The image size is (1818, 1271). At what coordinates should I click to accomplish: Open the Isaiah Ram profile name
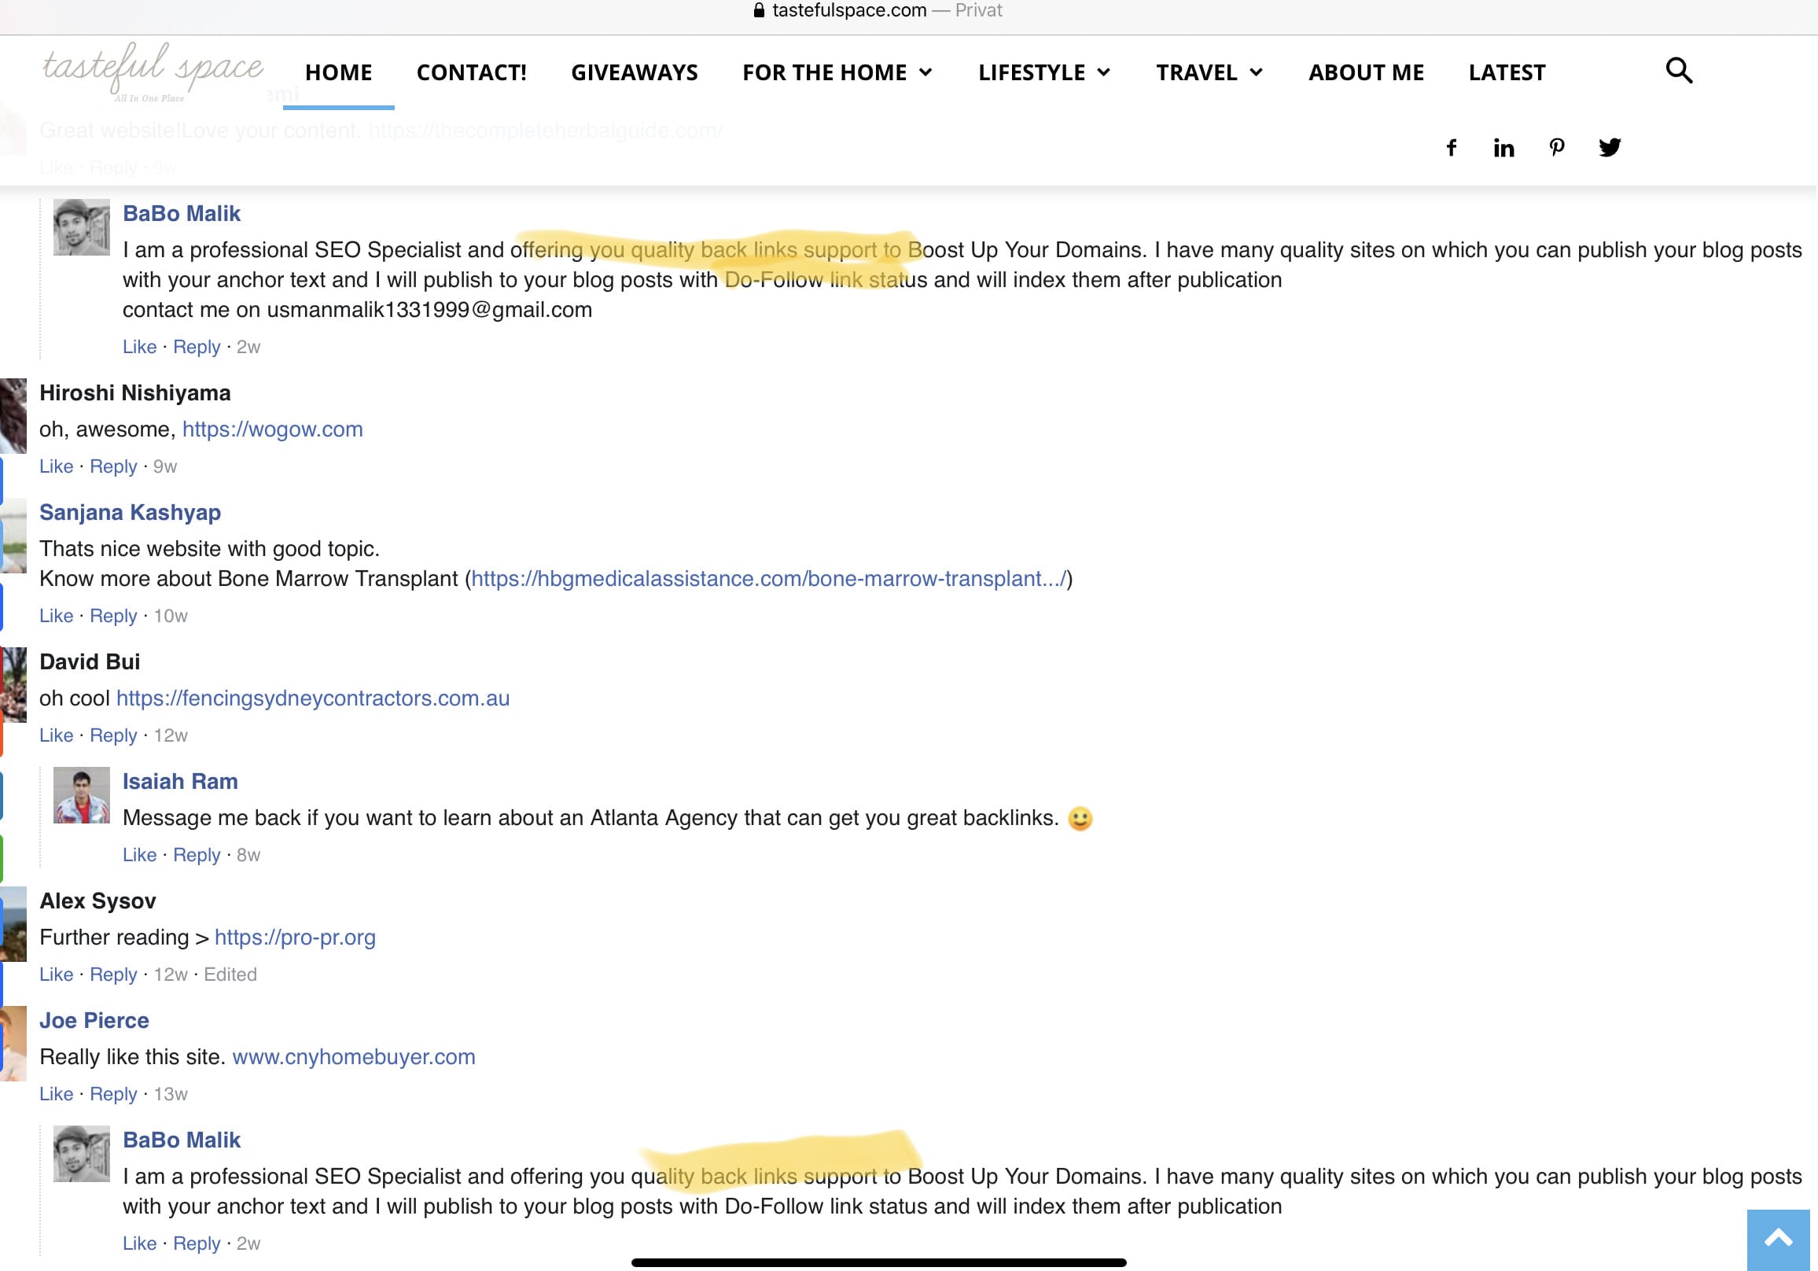[x=180, y=782]
